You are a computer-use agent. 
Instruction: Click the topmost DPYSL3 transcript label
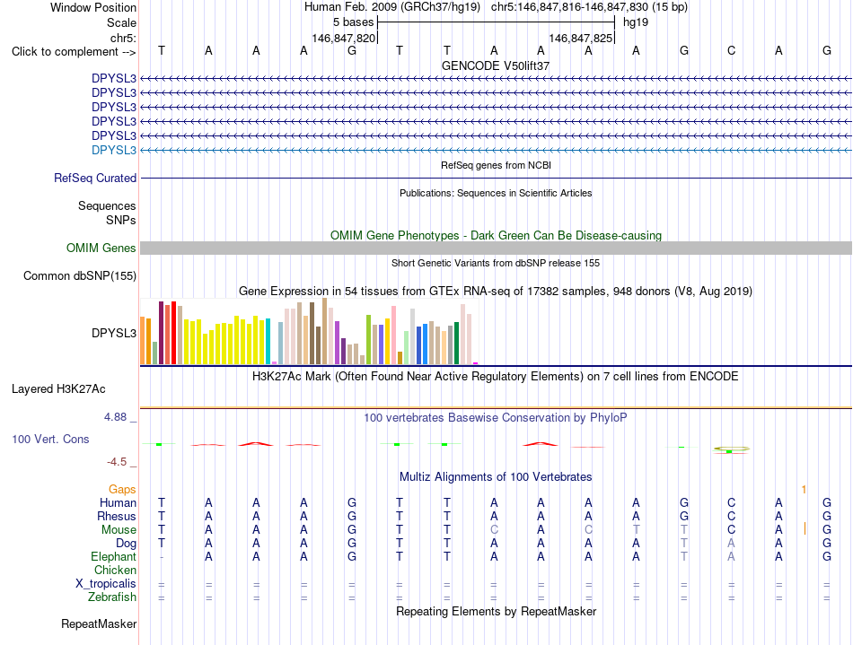(114, 78)
